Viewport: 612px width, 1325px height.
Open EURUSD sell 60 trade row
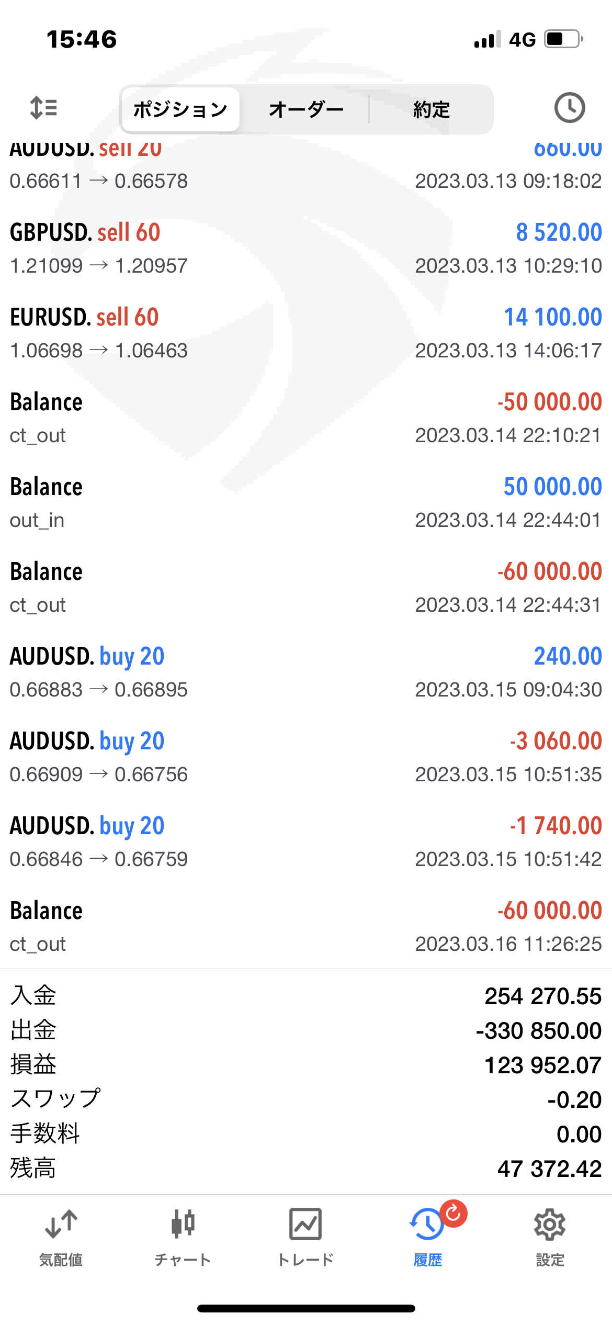coord(306,333)
